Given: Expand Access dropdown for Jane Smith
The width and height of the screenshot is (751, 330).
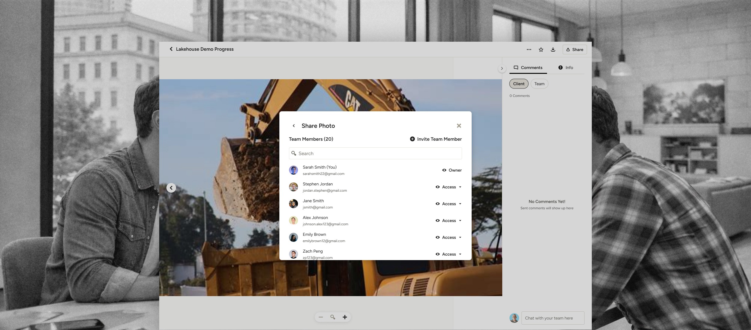Looking at the screenshot, I should [460, 204].
